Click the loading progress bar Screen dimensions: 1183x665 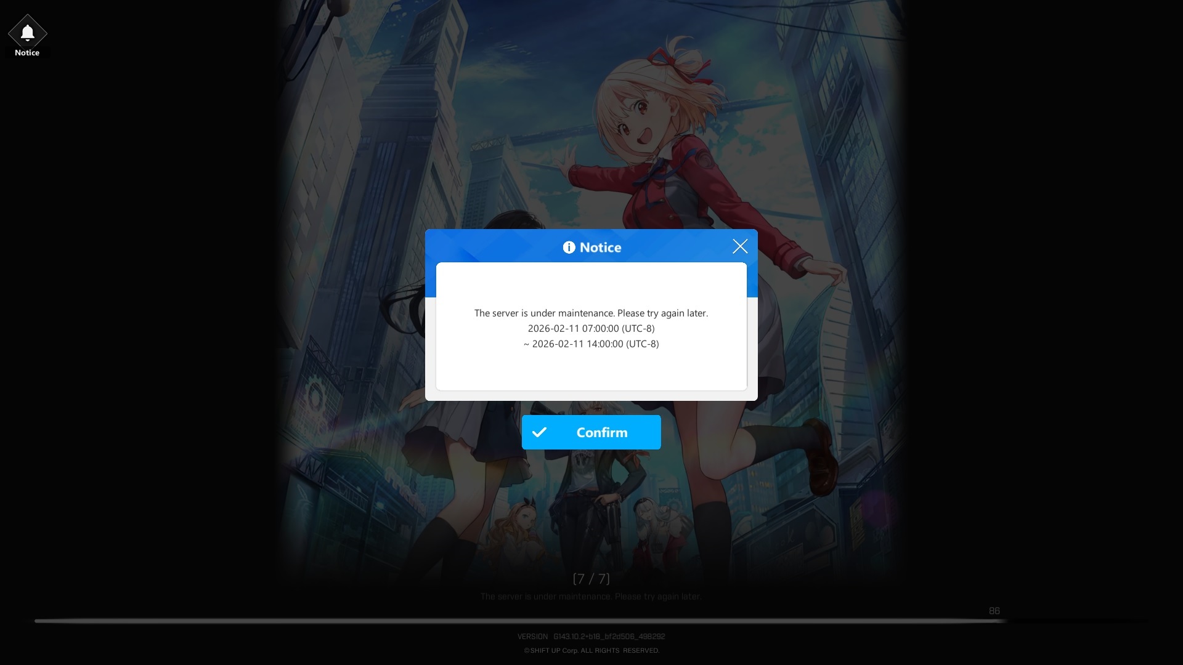click(518, 621)
